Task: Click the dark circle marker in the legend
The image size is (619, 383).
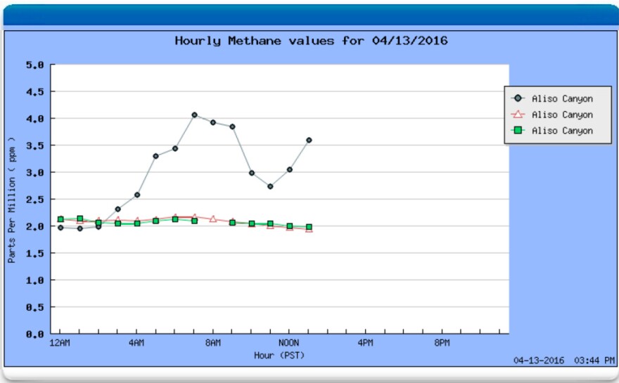Action: 518,98
